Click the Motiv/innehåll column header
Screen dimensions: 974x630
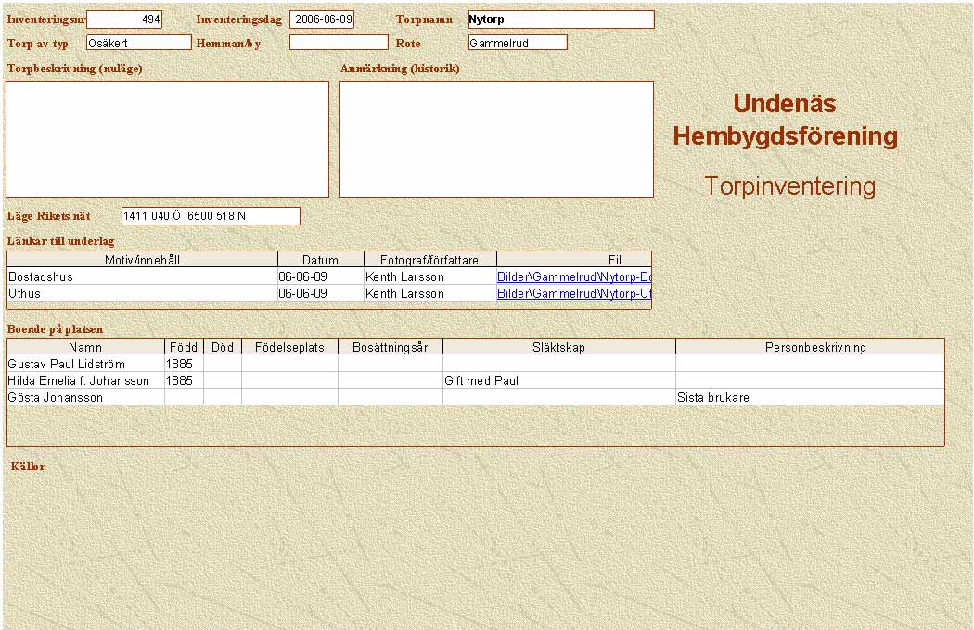click(x=142, y=260)
